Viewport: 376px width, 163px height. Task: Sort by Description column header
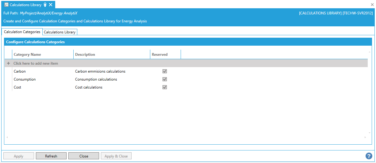click(85, 55)
